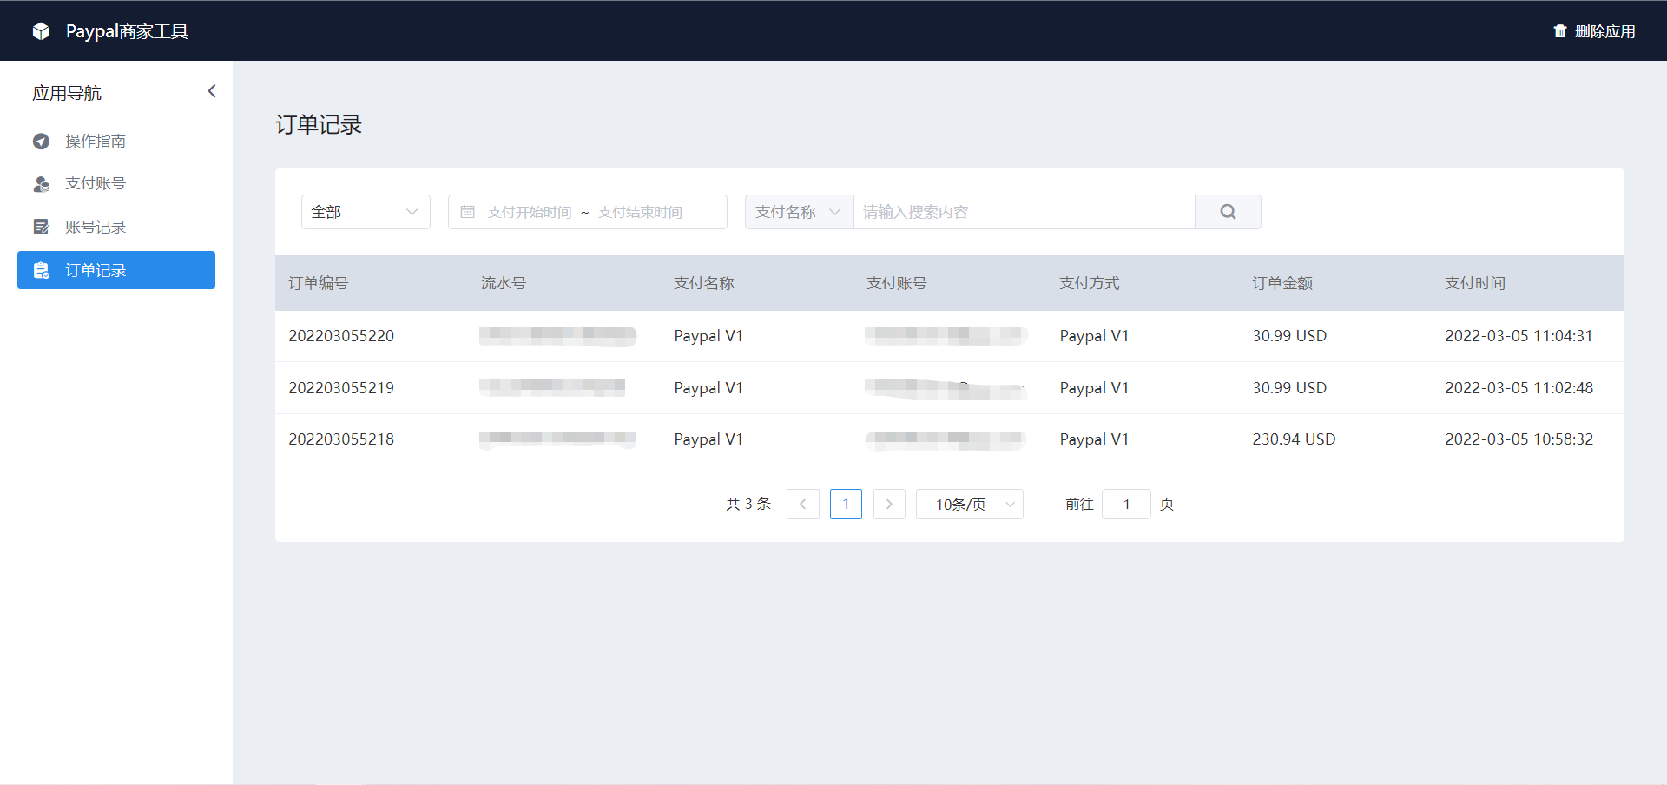Click the calendar icon in the date range field
The width and height of the screenshot is (1667, 785).
[x=467, y=212]
